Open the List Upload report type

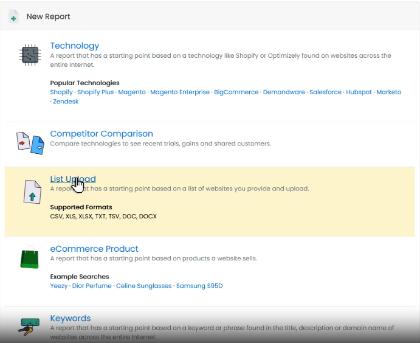[73, 179]
